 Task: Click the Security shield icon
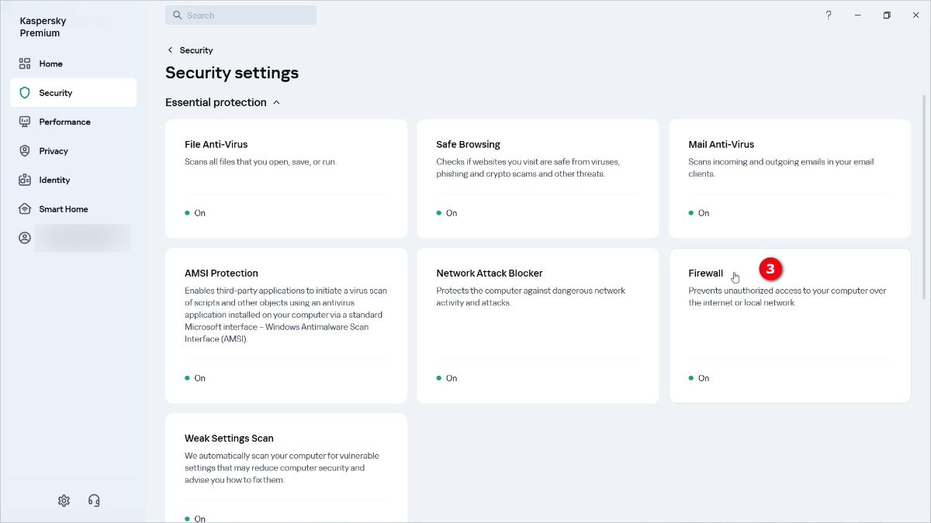click(25, 93)
